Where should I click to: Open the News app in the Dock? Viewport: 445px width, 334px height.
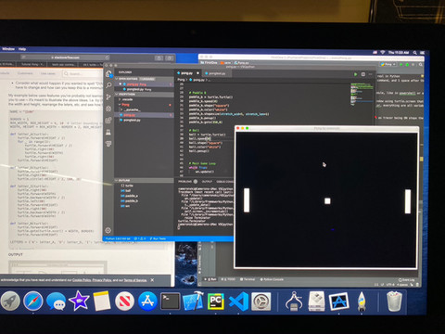[x=124, y=301]
